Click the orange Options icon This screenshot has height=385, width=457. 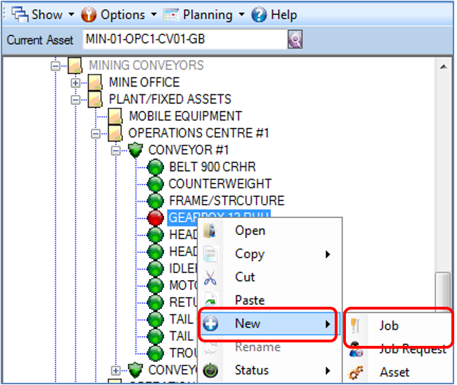[89, 15]
